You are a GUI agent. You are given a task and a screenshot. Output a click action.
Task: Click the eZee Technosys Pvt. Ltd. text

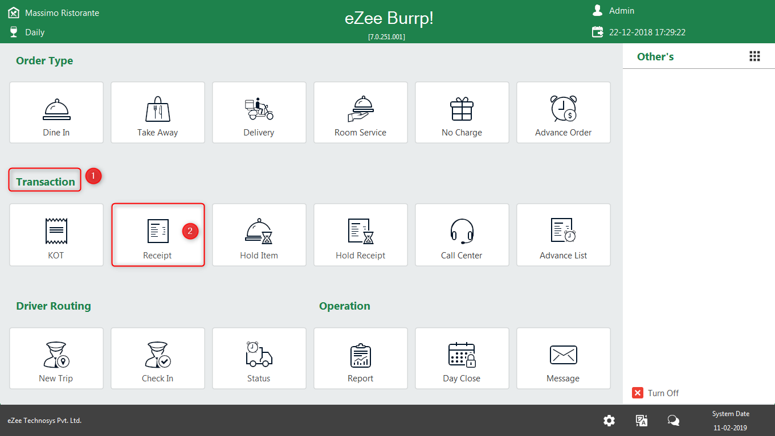point(44,421)
